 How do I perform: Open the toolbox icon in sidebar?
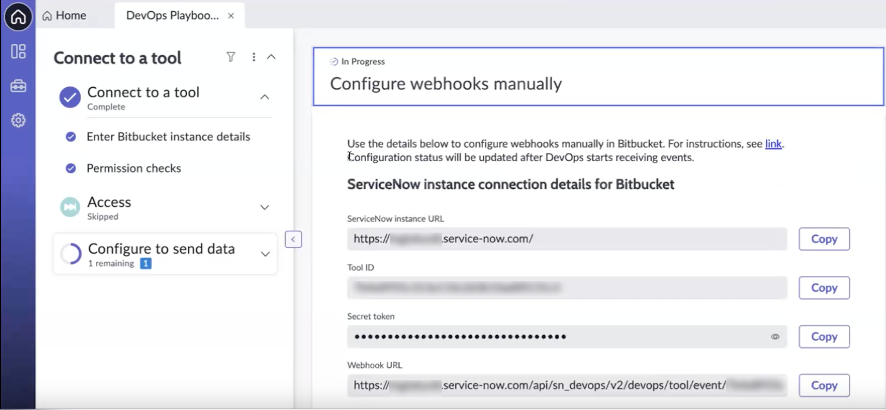(18, 86)
